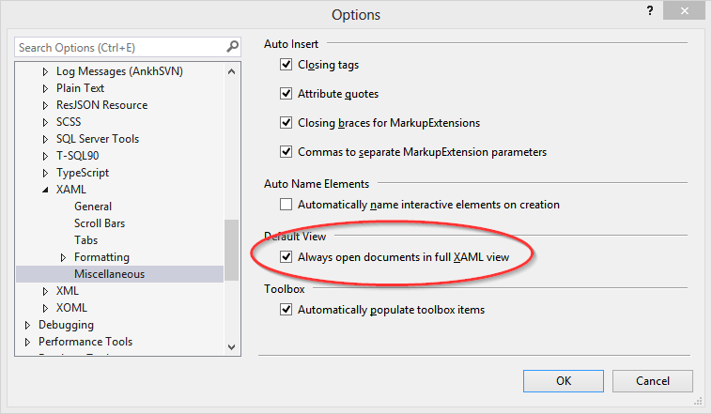Disable commas to separate MarkupExtension parameters
Image resolution: width=712 pixels, height=414 pixels.
pos(286,152)
